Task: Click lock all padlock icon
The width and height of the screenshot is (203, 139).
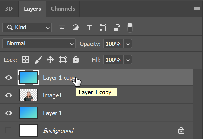Action: tap(76, 60)
